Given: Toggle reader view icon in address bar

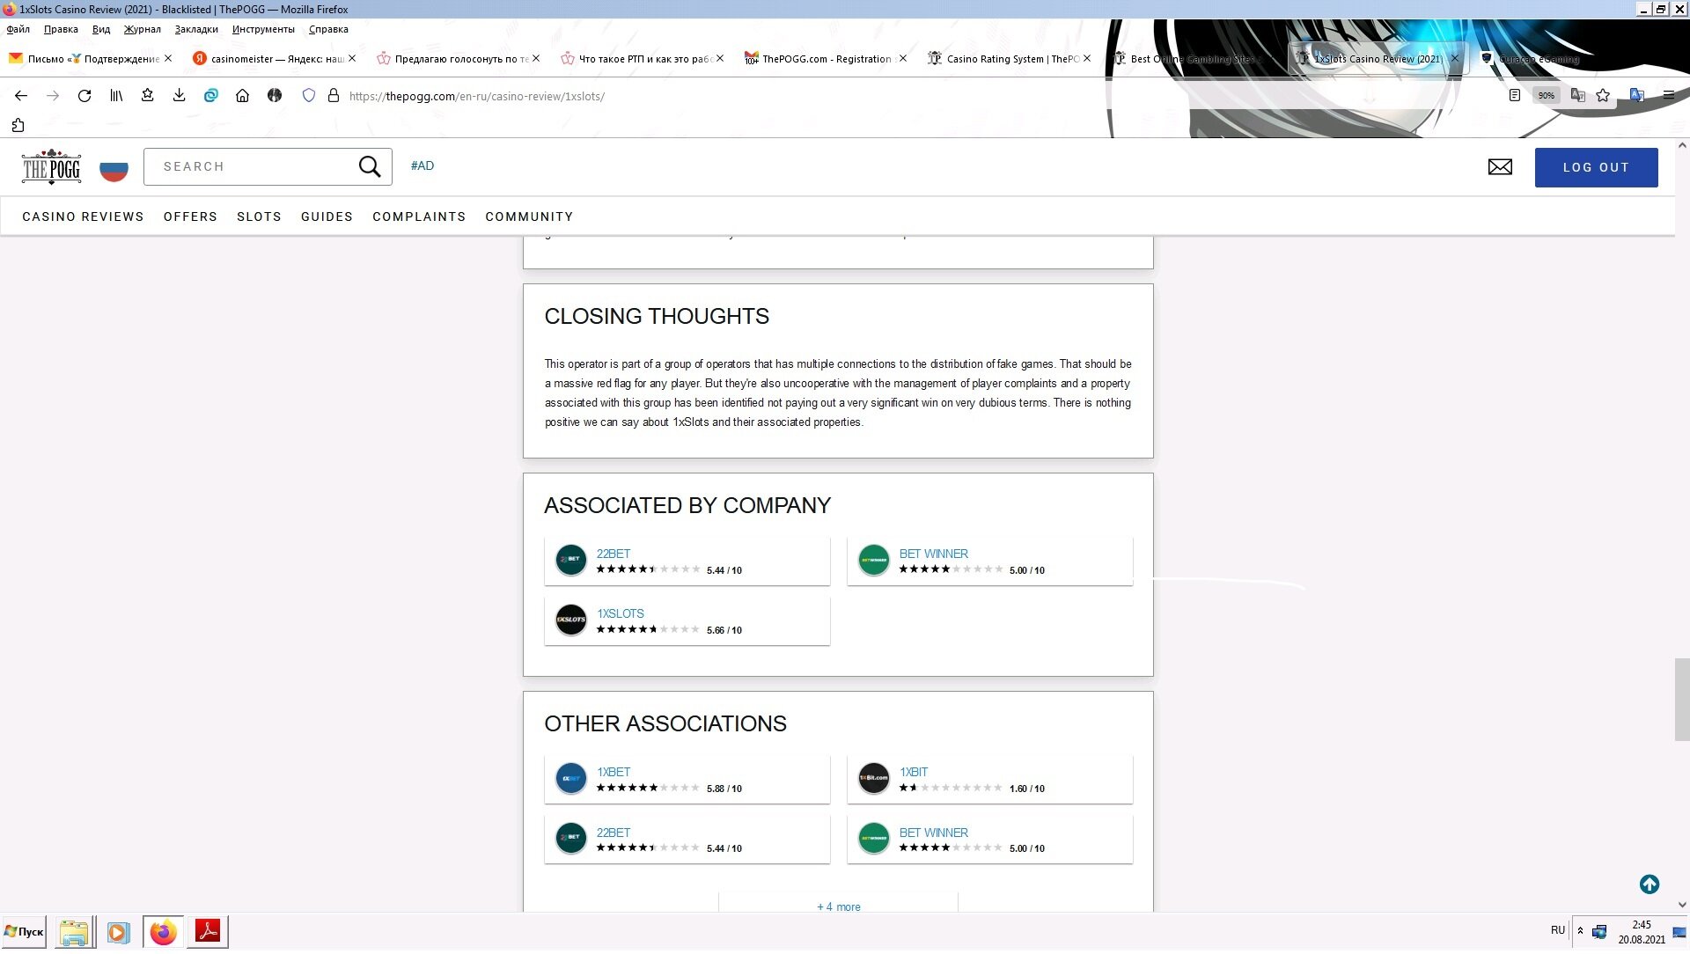Looking at the screenshot, I should [x=1514, y=96].
